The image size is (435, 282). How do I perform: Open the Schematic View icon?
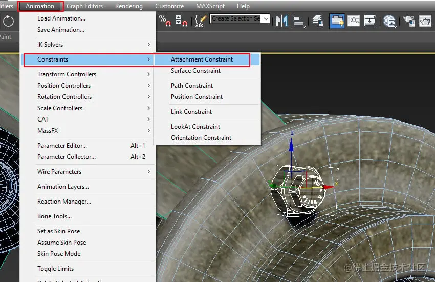[370, 21]
